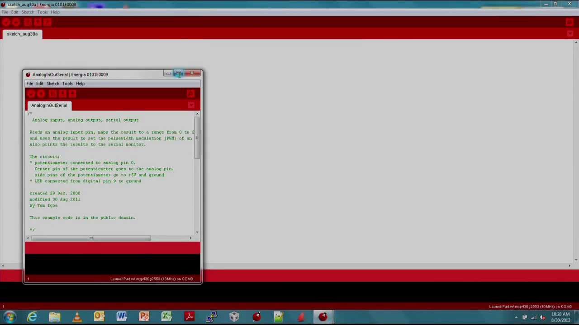The height and width of the screenshot is (325, 579).
Task: Click the horizontal scrollbar thumb in AnalogInOutSerial editor
Action: click(x=91, y=238)
